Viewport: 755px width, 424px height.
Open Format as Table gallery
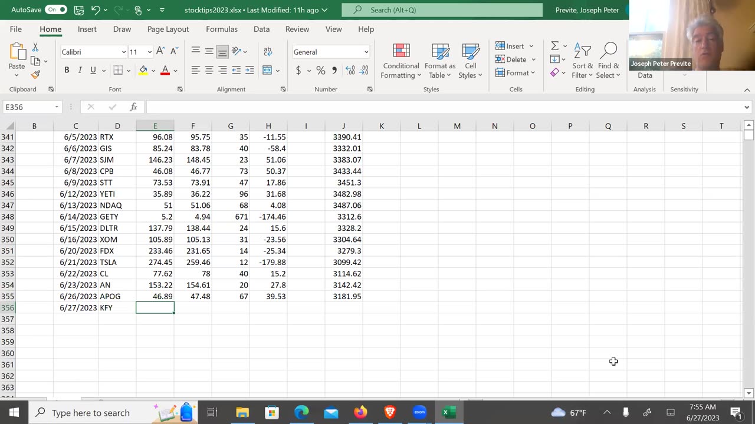point(440,61)
